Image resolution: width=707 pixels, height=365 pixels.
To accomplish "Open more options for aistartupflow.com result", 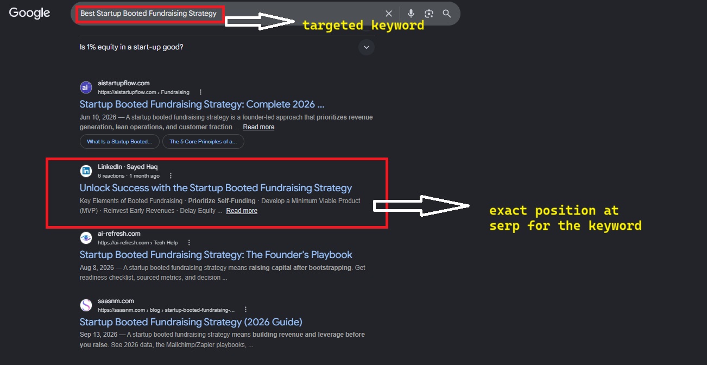I will (x=200, y=92).
